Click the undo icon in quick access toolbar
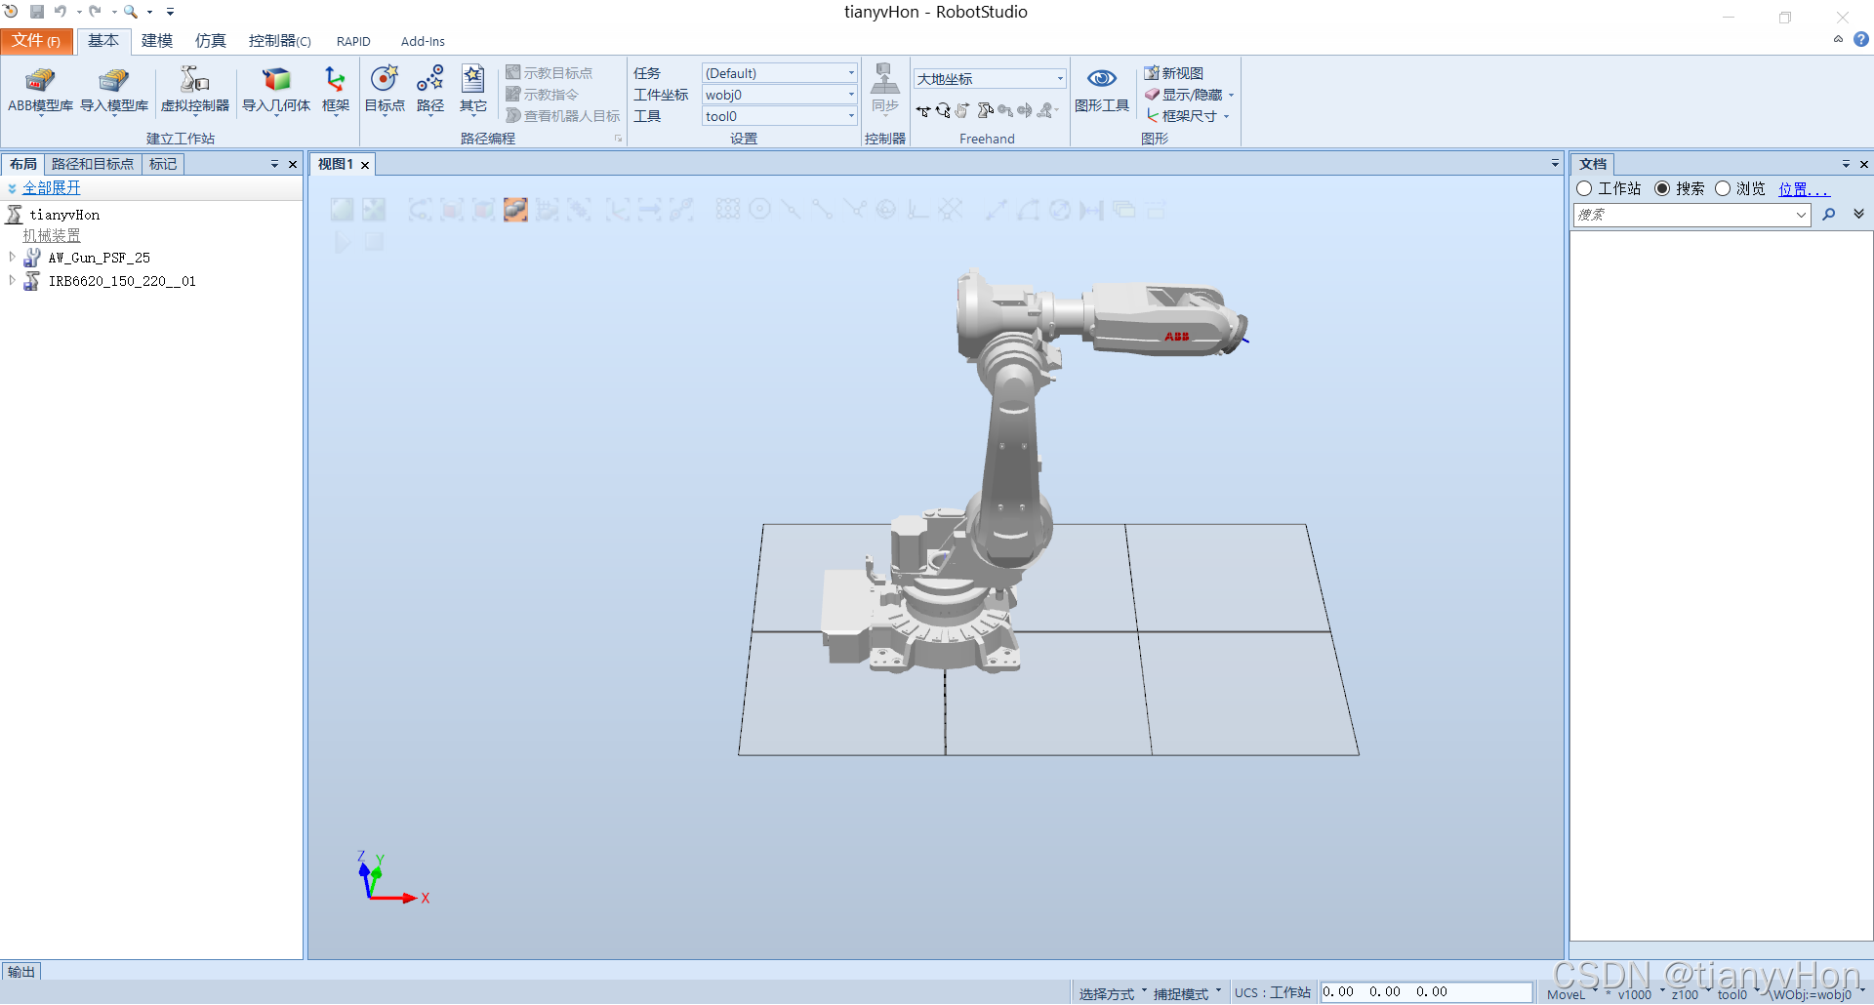Image resolution: width=1874 pixels, height=1005 pixels. (x=61, y=12)
